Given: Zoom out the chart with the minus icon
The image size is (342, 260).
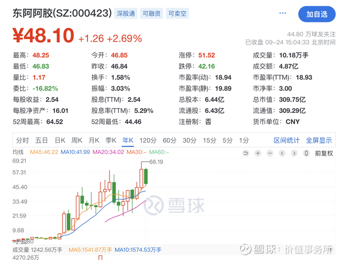Looking at the screenshot, I should (270, 153).
